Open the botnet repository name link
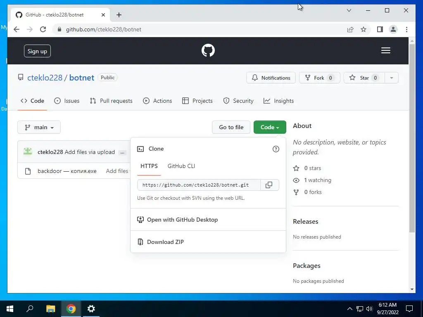This screenshot has width=423, height=317. (82, 78)
